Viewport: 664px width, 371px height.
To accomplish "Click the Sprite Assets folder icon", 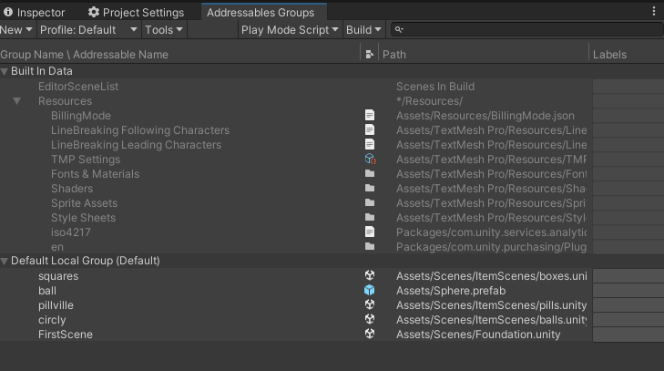I will (x=370, y=202).
